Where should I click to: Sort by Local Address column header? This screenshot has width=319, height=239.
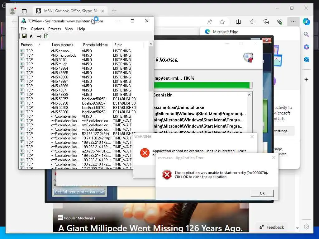coord(65,45)
